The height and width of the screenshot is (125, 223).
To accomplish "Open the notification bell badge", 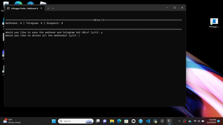I will click(218, 121).
